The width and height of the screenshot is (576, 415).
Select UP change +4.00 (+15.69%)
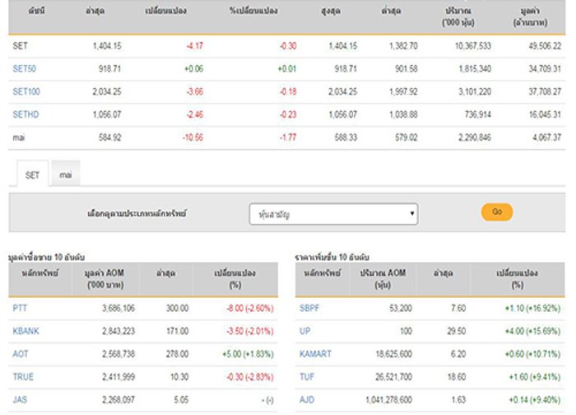(x=533, y=331)
